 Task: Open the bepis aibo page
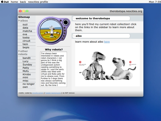pos(26,48)
